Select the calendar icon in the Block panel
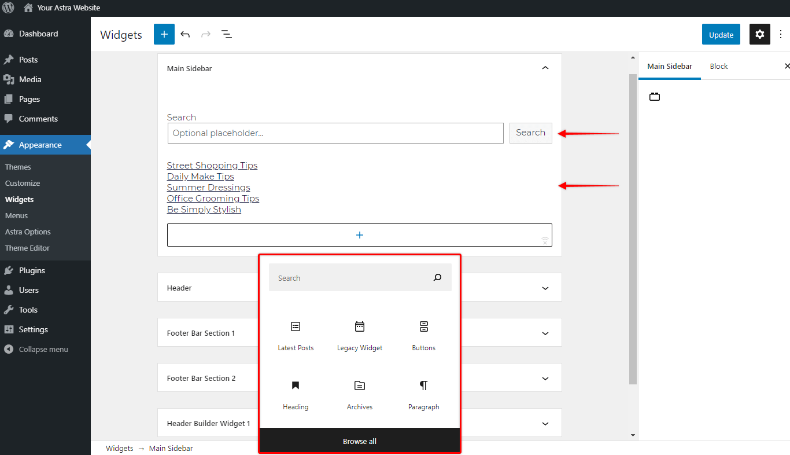Image resolution: width=790 pixels, height=455 pixels. click(x=654, y=96)
